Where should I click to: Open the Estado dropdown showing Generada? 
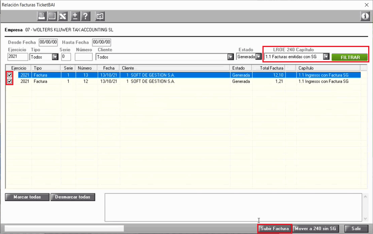coord(258,57)
